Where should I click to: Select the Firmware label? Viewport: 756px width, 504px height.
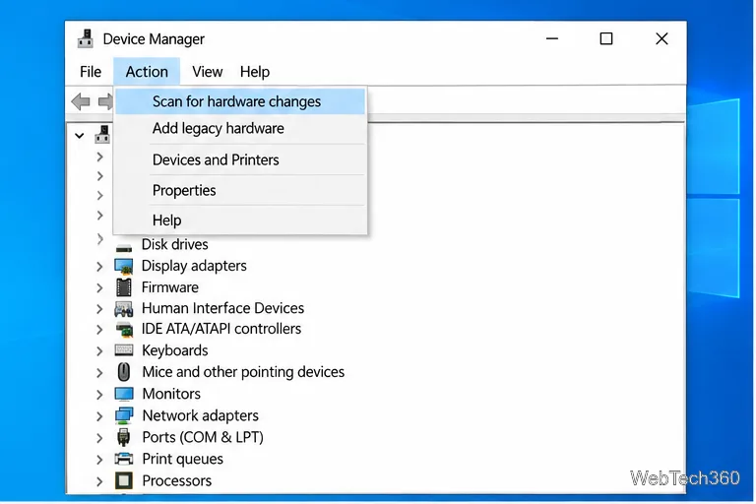[x=169, y=287]
